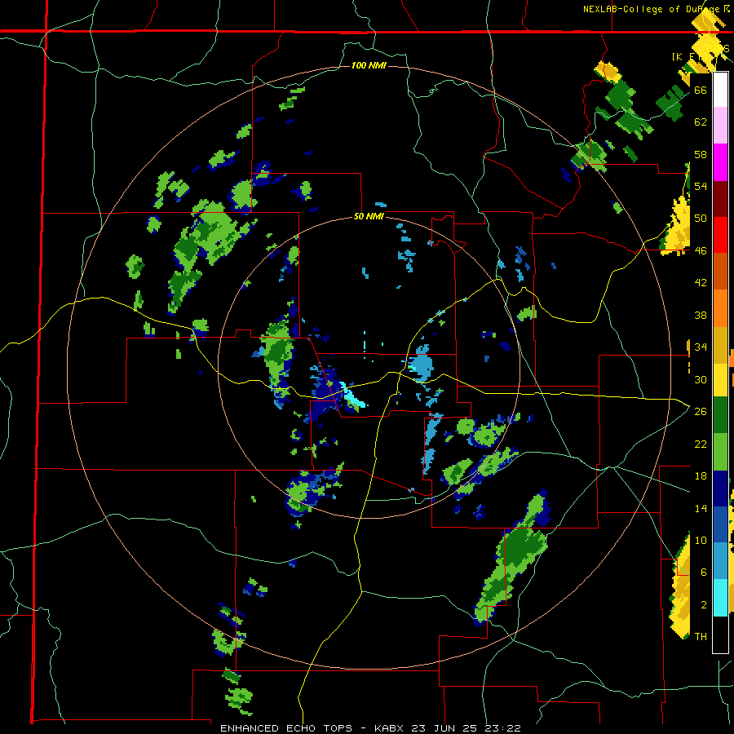734x734 pixels.
Task: Click the 14 value on the legend
Action: coord(701,508)
